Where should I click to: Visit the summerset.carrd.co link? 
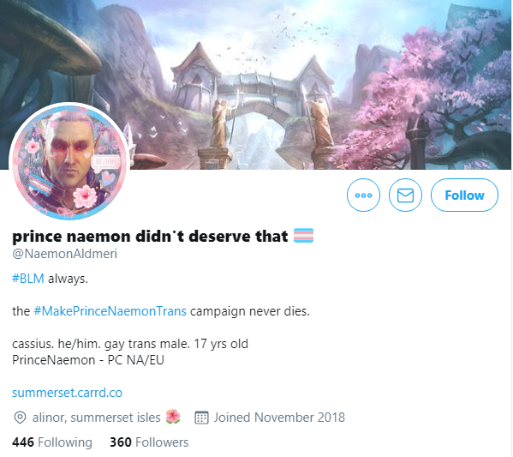point(67,393)
